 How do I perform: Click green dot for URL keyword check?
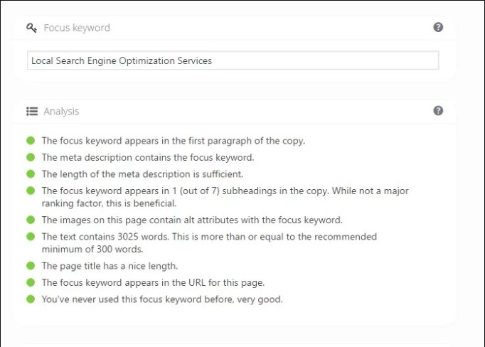click(31, 282)
